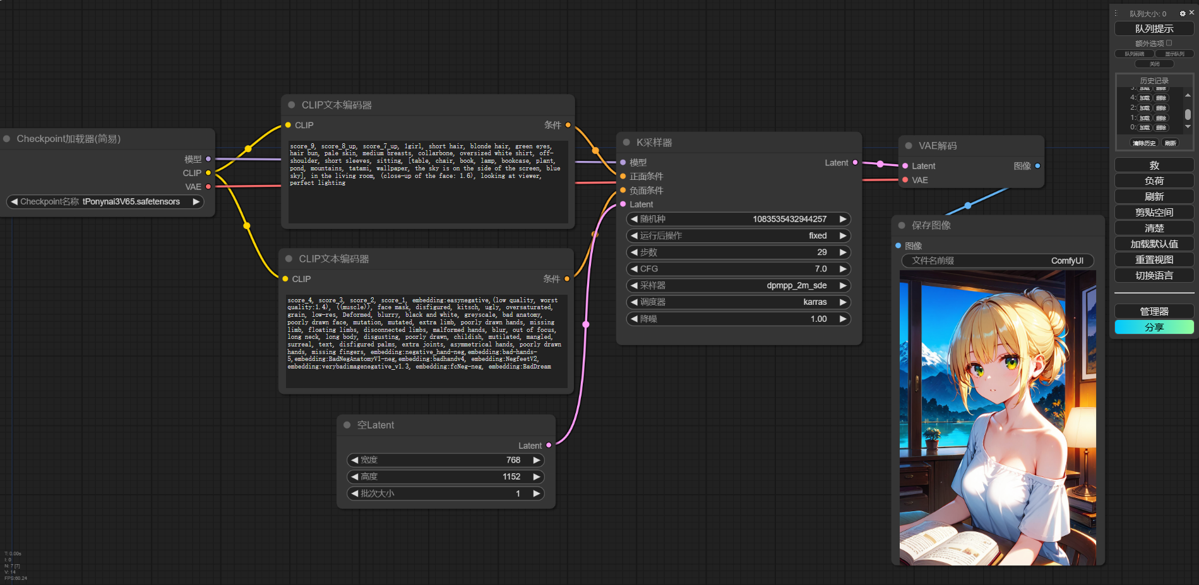Click the 模型 input socket on K采样器
1199x585 pixels.
point(623,162)
